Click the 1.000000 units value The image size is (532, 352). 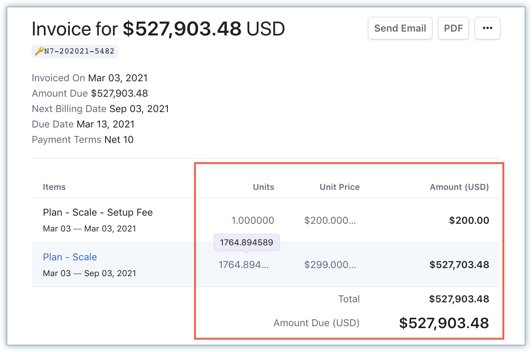(x=253, y=220)
